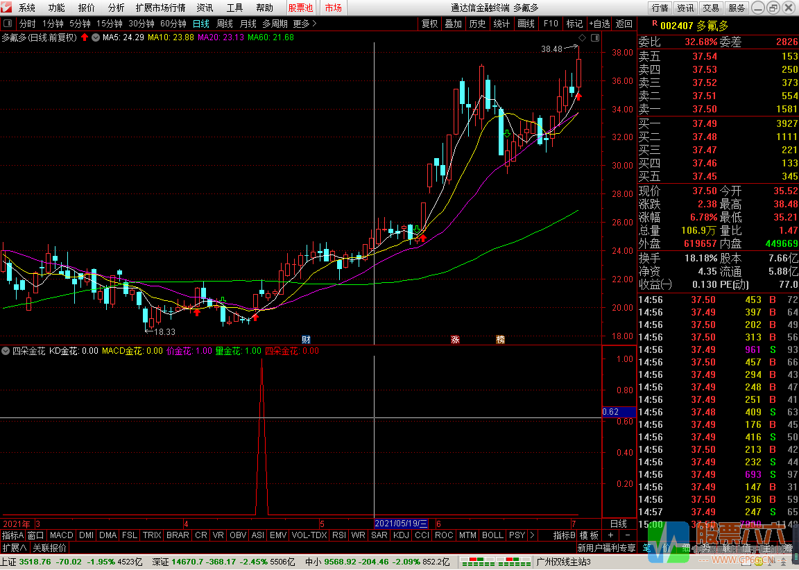The width and height of the screenshot is (799, 570).
Task: Click the 统计 toolbar button
Action: pos(501,24)
